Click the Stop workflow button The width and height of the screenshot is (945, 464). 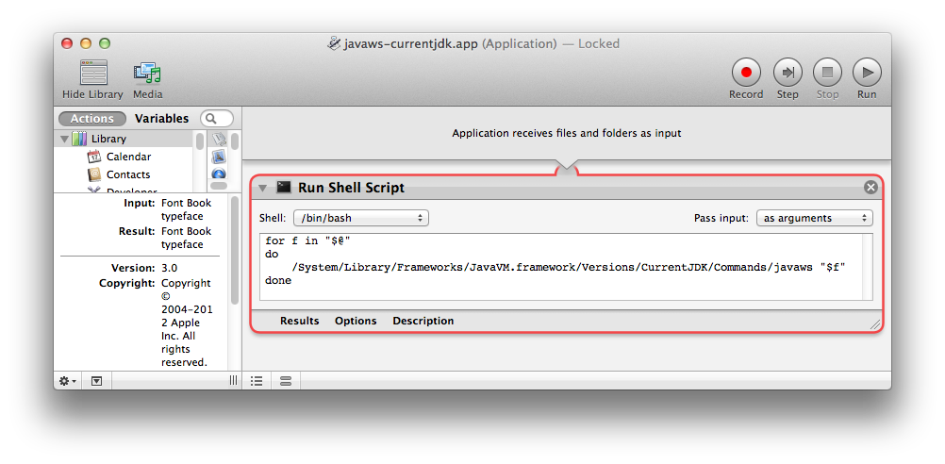[x=827, y=73]
